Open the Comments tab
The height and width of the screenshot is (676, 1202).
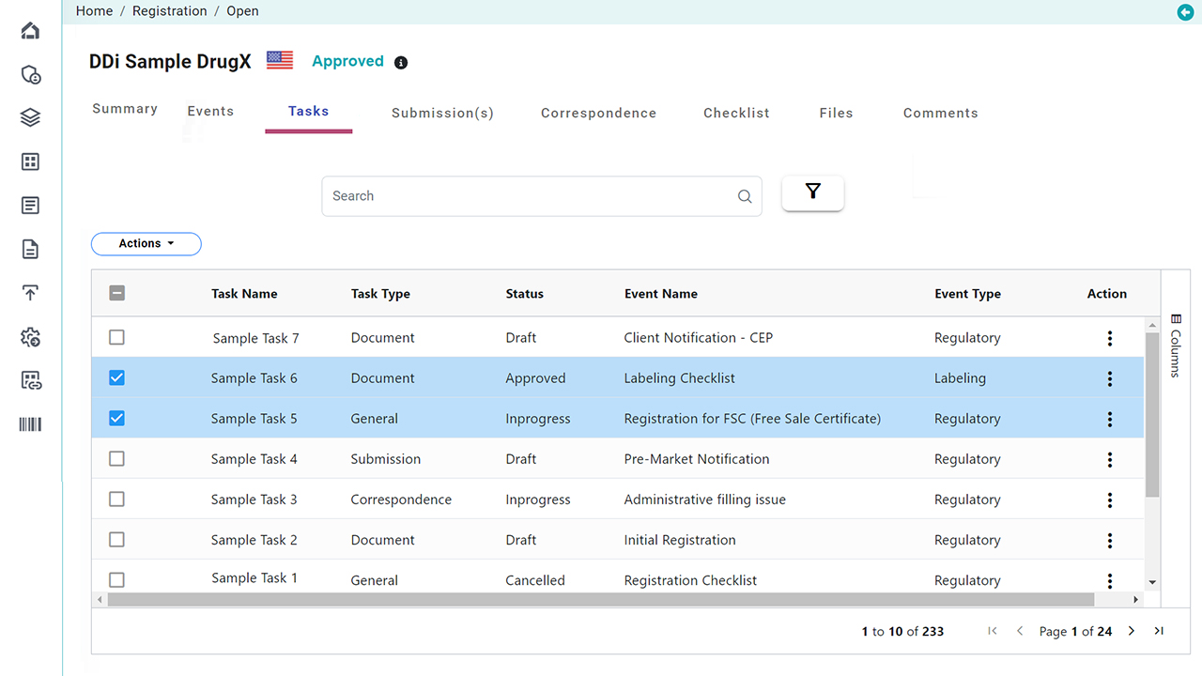940,113
